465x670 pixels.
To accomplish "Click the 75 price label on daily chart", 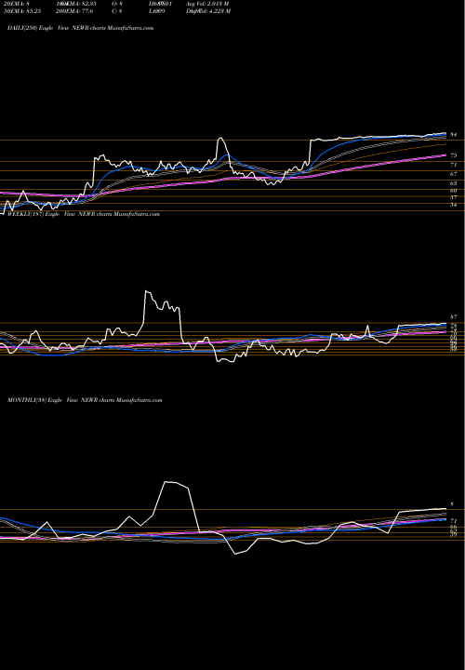I will (x=454, y=155).
